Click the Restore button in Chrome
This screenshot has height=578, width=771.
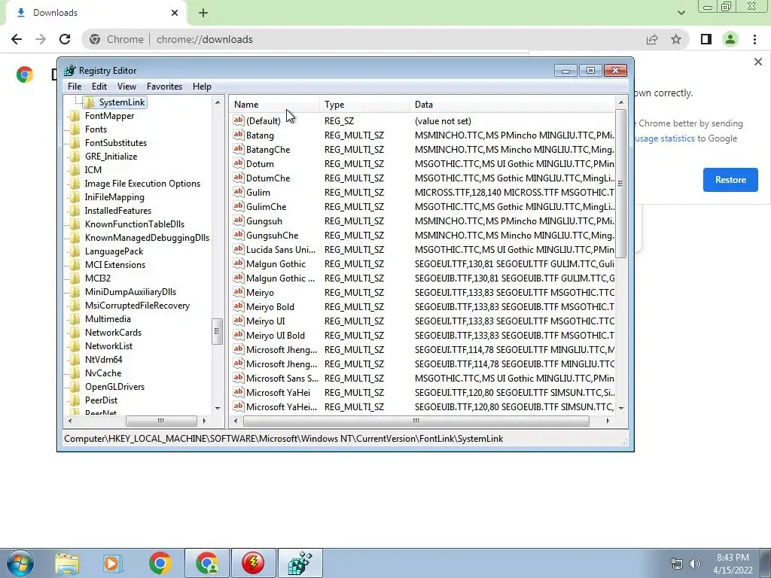click(x=730, y=180)
